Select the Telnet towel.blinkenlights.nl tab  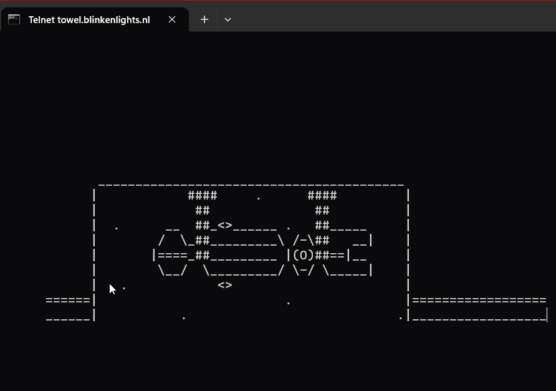point(89,19)
